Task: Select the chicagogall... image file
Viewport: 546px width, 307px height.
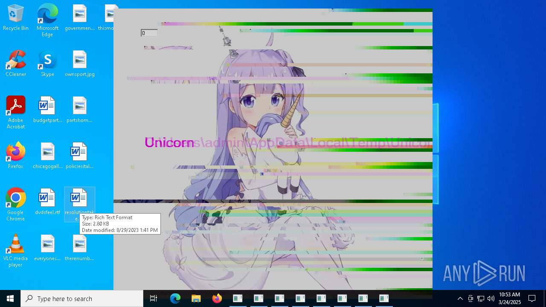Action: point(47,156)
